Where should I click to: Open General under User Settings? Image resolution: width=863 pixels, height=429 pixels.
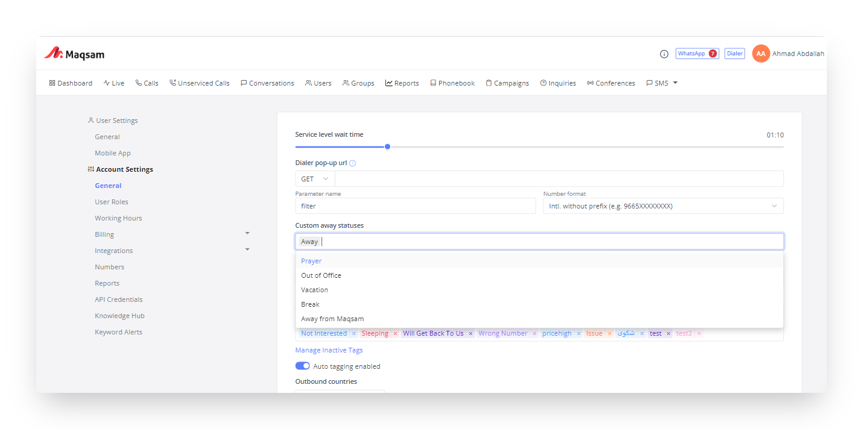click(x=107, y=137)
